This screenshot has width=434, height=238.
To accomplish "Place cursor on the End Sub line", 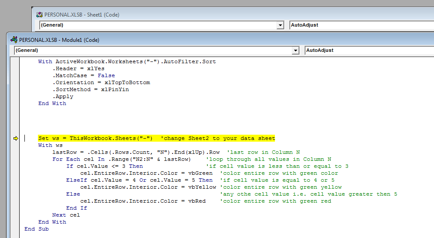I will [37, 229].
